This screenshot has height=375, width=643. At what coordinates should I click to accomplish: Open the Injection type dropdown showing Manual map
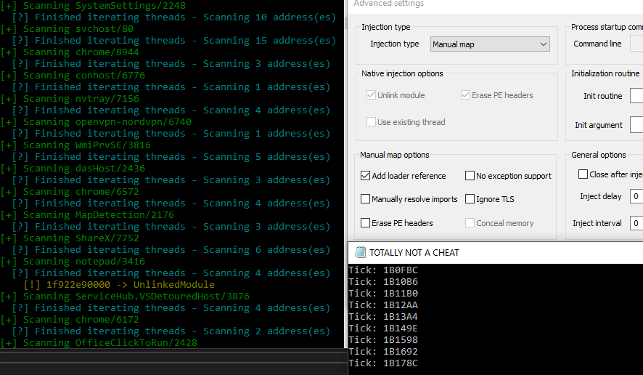click(490, 44)
